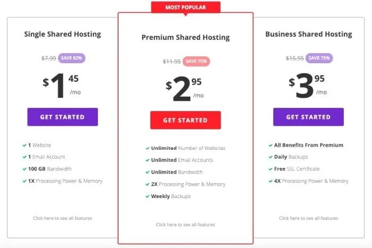Show all features of Business plan
The image size is (372, 248).
(308, 218)
